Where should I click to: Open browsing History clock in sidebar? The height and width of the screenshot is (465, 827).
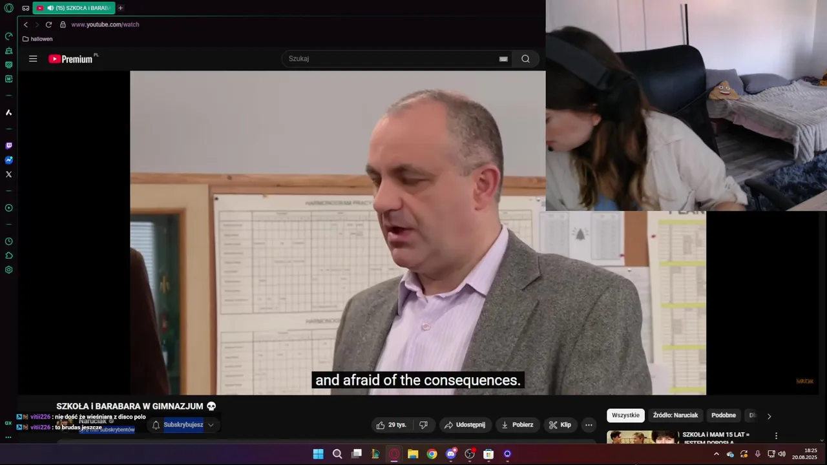(x=8, y=242)
